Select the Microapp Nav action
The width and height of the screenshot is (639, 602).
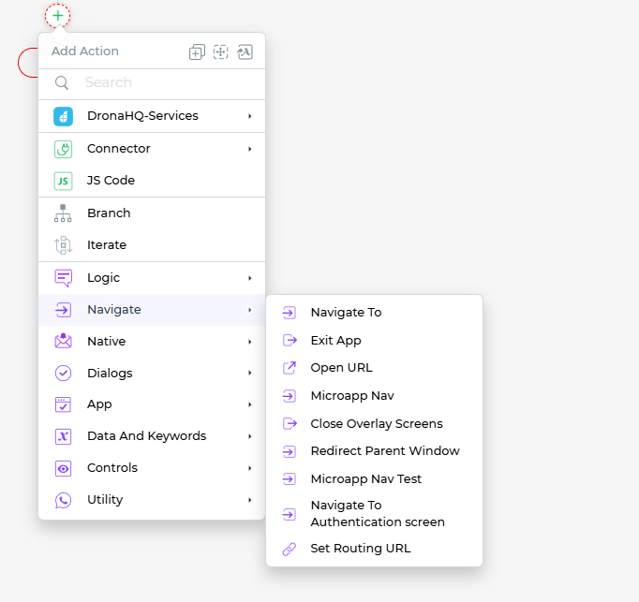374,396
